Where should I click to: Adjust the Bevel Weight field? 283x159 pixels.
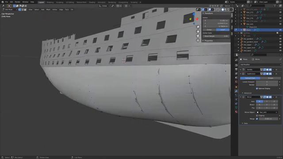(x=216, y=36)
